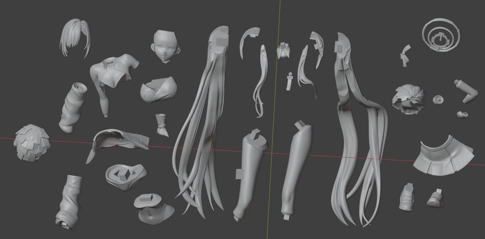This screenshot has height=239, width=485.
Task: Select the ruffled round piece at right
Action: (x=409, y=99)
